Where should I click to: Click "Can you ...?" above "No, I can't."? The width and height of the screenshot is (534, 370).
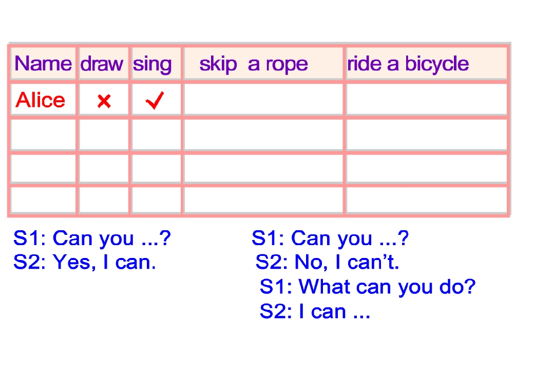pyautogui.click(x=330, y=238)
